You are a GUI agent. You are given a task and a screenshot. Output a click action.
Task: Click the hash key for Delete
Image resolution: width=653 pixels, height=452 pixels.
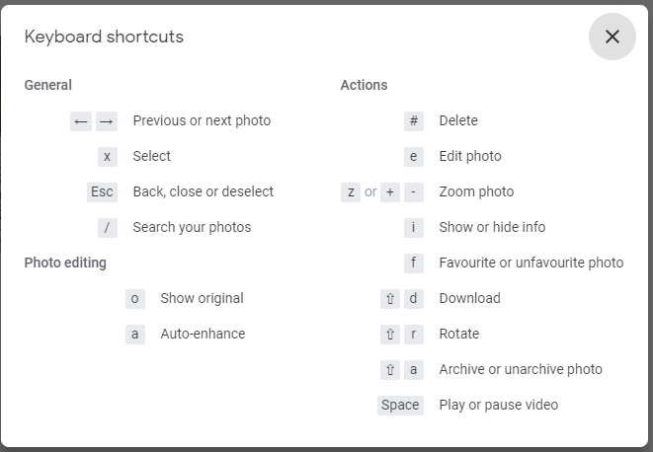tap(414, 121)
